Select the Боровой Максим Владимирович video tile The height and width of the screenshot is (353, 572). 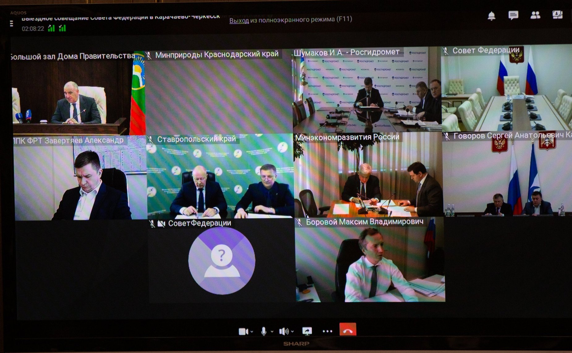(370, 263)
